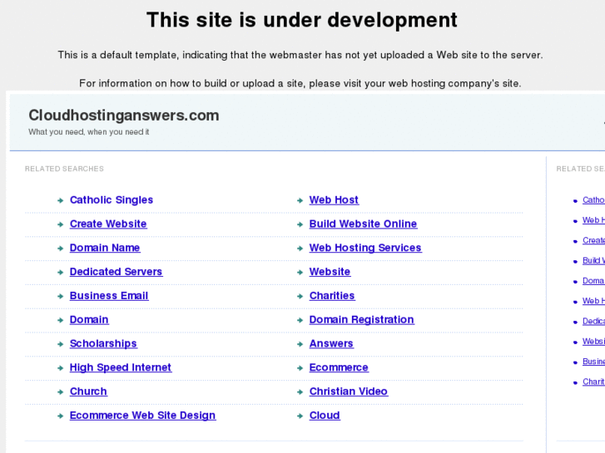Open the Christian Video link

click(349, 391)
